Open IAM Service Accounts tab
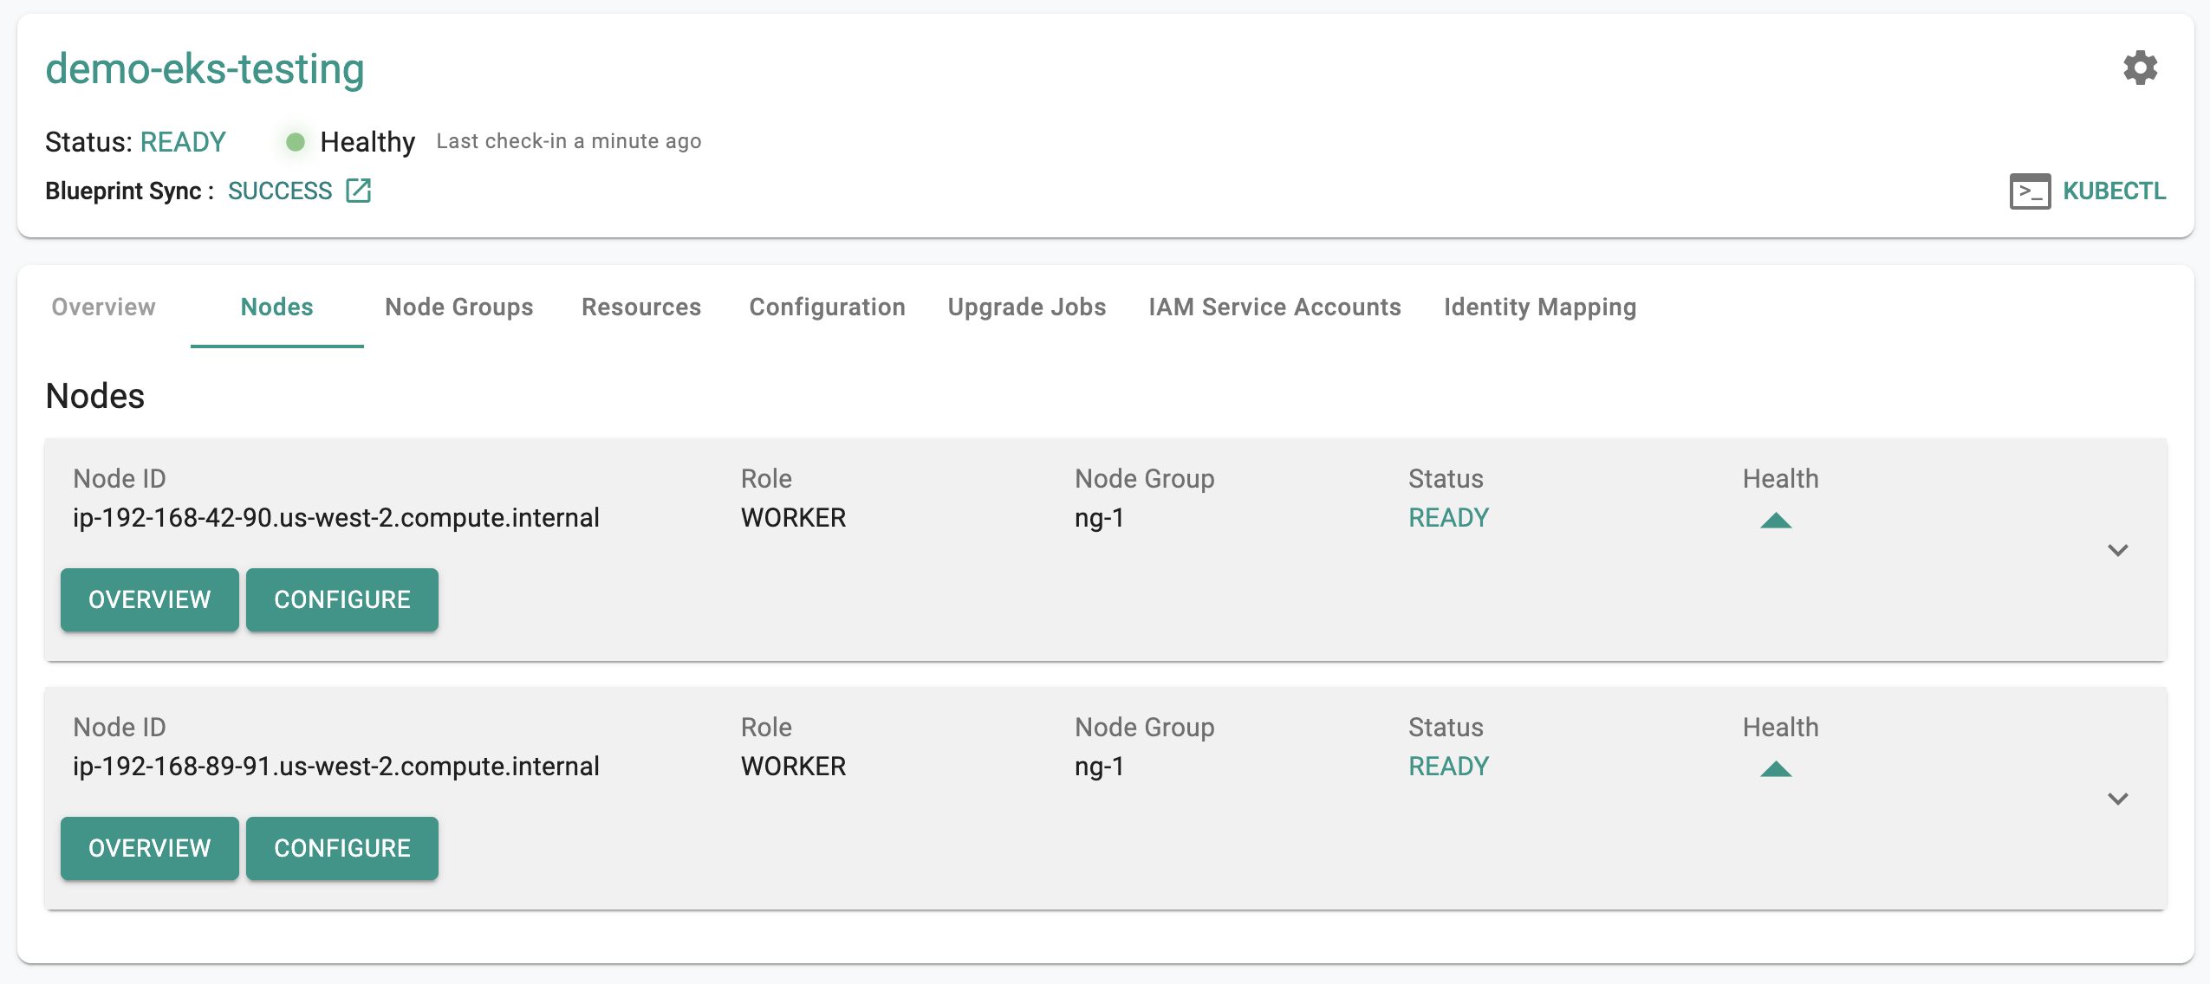Screen dimensions: 2210x984 coord(1274,307)
